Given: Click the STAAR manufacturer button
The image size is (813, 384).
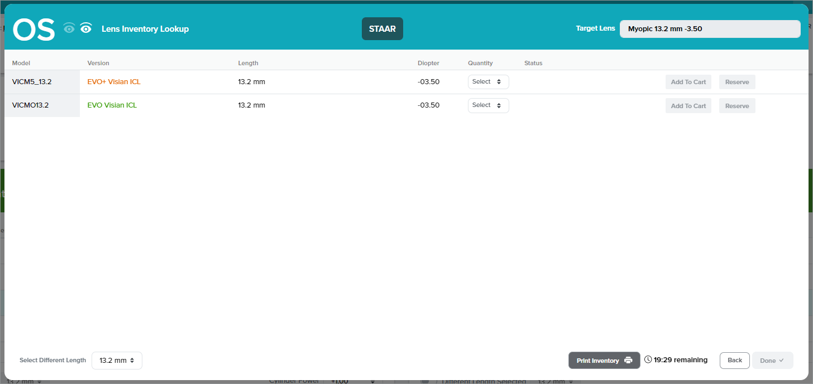Looking at the screenshot, I should (382, 29).
